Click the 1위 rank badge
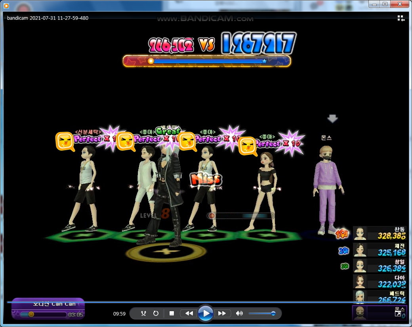Screen dimensions: 412x327 (342, 234)
